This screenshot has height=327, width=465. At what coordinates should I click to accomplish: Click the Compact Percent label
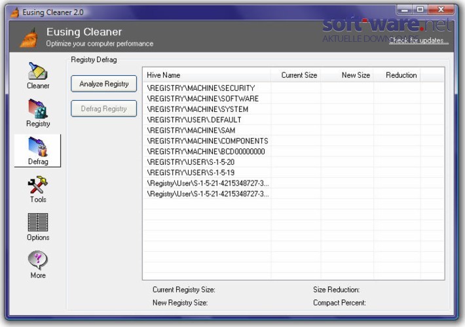click(x=339, y=303)
